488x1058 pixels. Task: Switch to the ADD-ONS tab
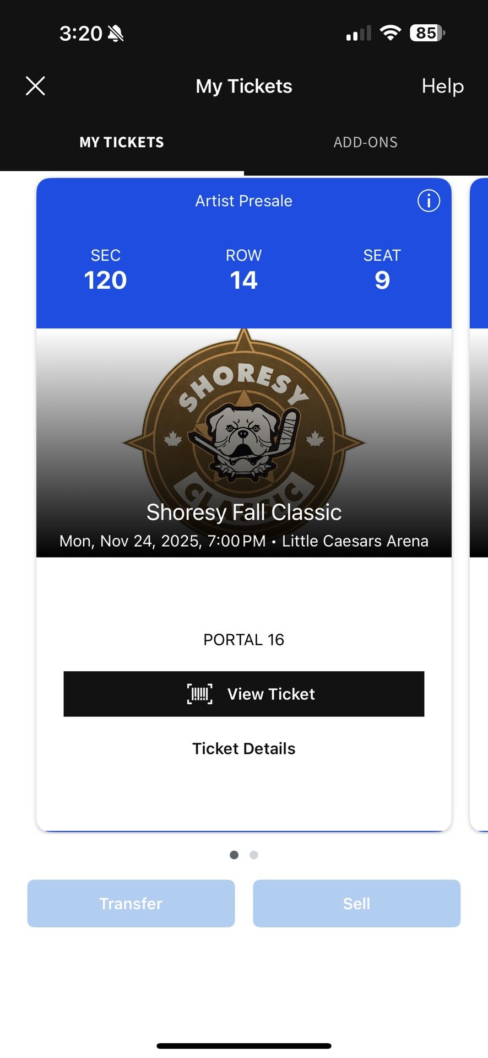(x=365, y=142)
